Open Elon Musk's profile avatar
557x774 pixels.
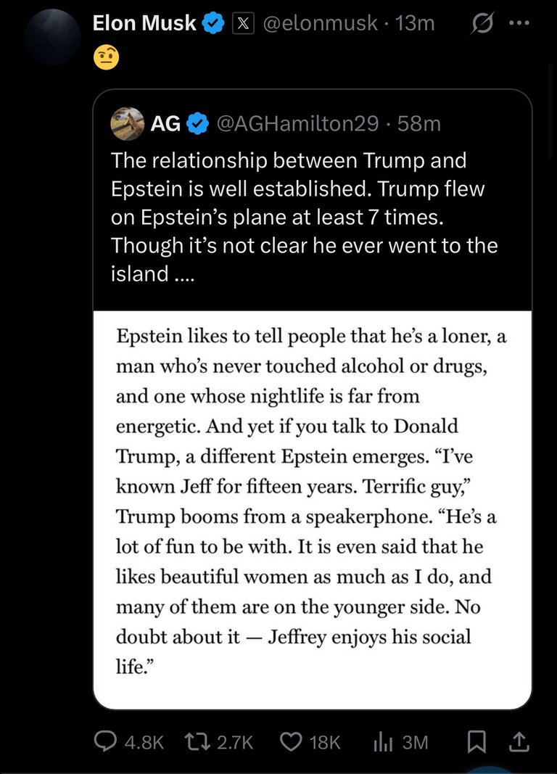(x=52, y=37)
